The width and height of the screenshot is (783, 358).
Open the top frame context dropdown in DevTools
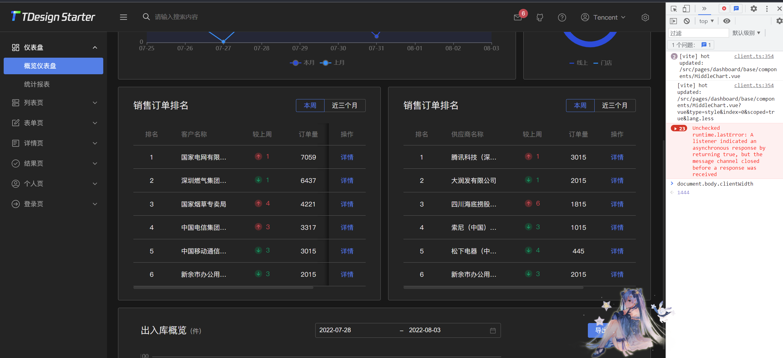tap(706, 21)
